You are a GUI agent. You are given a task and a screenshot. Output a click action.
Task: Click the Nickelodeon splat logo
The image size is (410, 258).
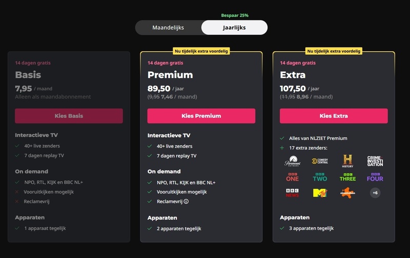(x=347, y=193)
